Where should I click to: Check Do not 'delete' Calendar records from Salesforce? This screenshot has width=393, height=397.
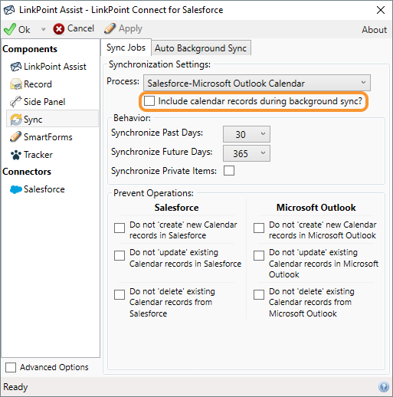point(120,294)
